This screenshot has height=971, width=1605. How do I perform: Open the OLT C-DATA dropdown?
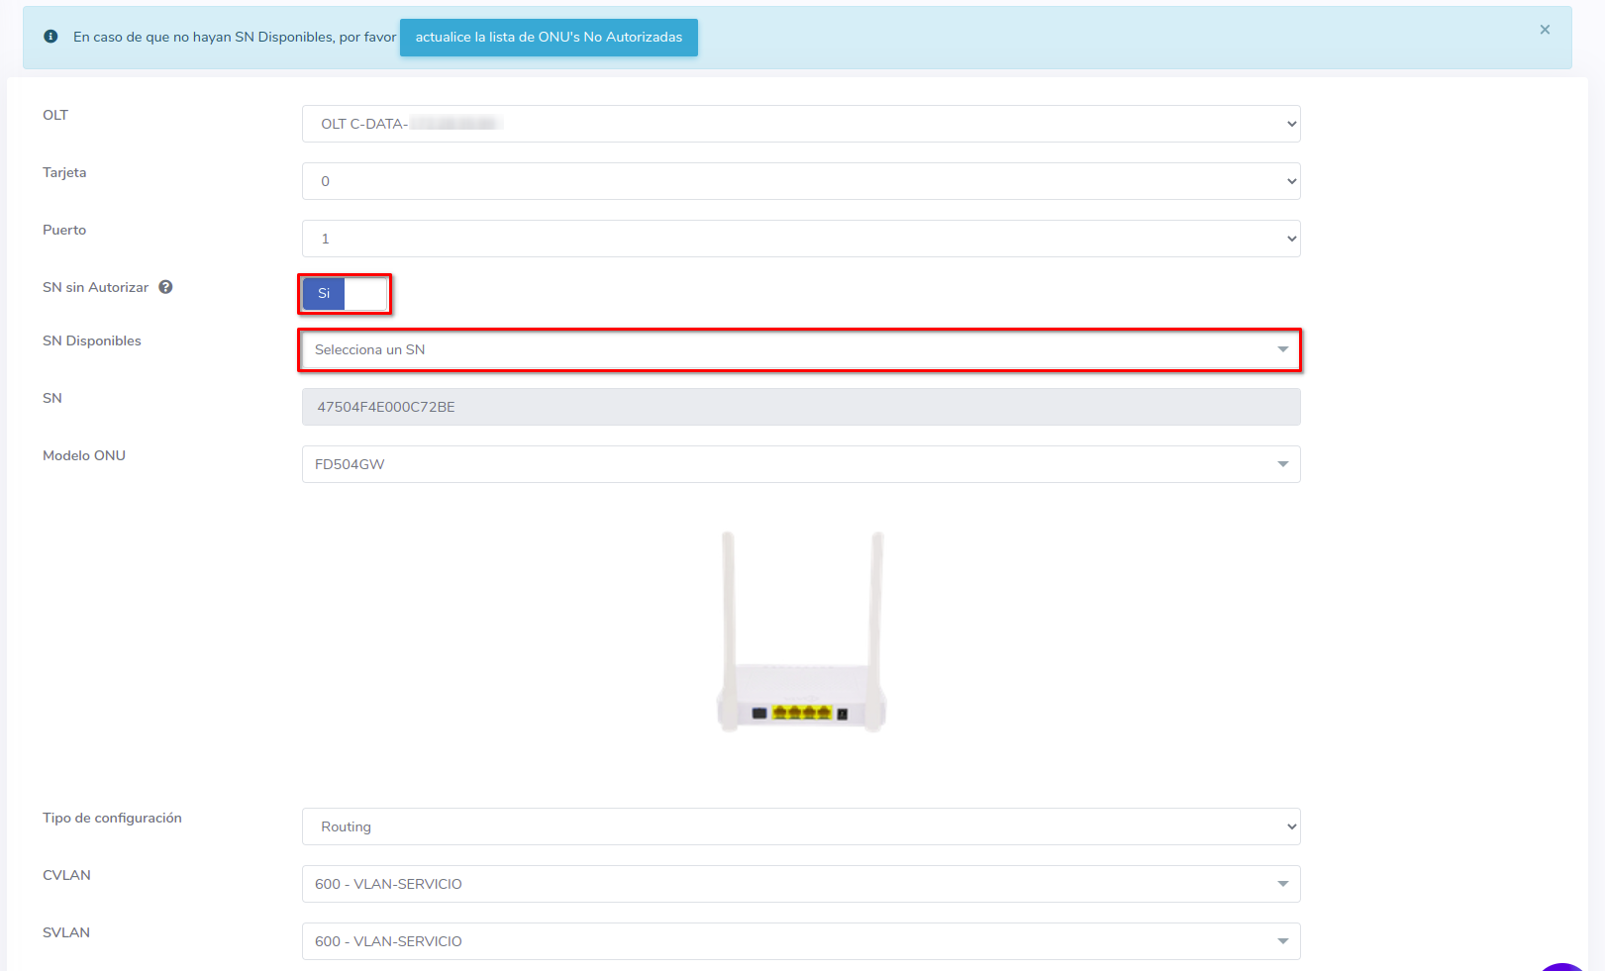[x=800, y=124]
